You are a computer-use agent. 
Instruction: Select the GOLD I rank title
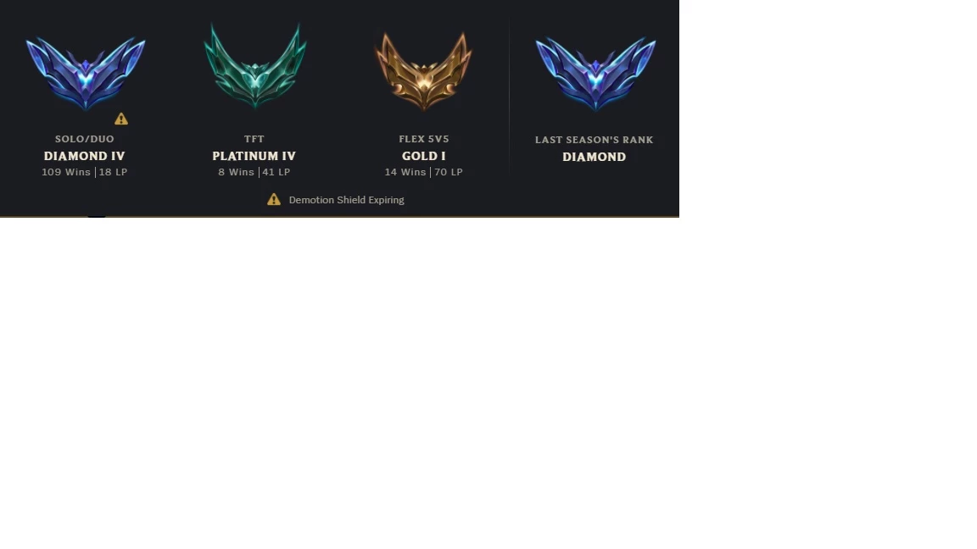(x=424, y=156)
